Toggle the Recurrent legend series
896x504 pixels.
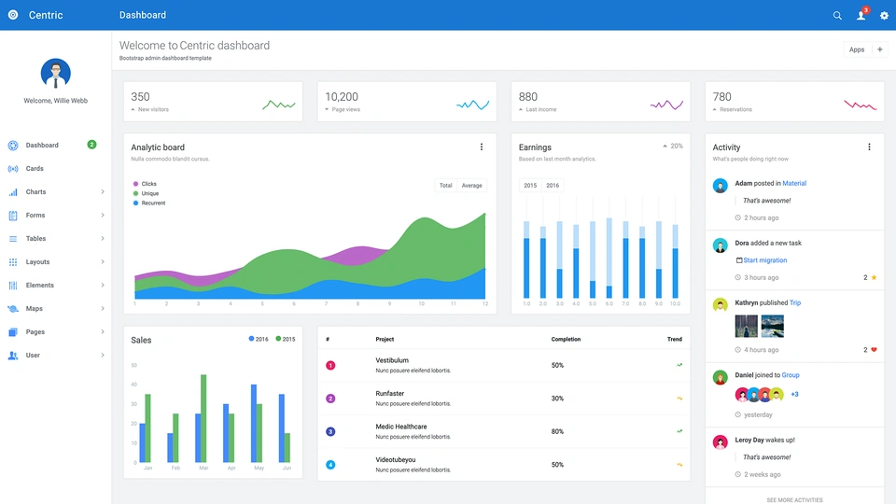click(x=149, y=203)
